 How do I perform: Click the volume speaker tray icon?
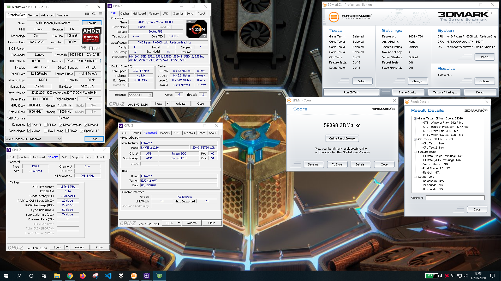(x=466, y=276)
